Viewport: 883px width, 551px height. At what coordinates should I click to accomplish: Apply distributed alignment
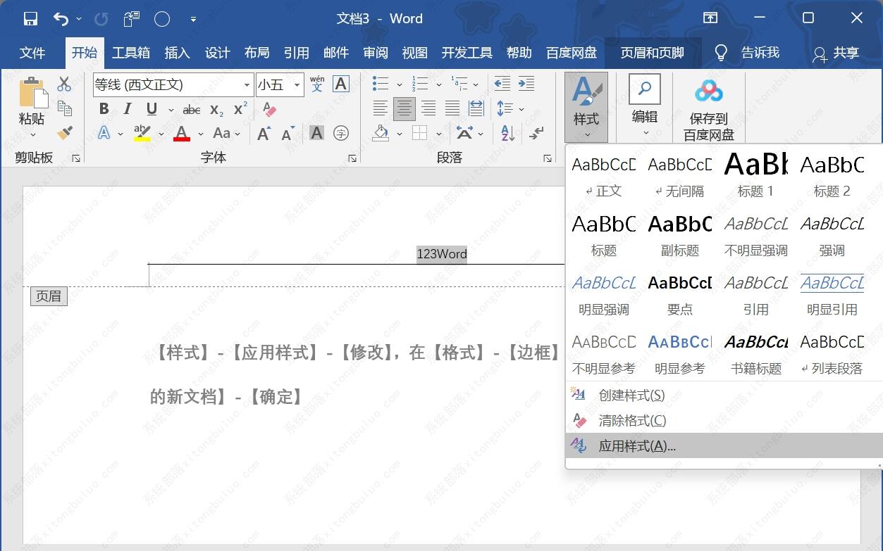point(476,108)
